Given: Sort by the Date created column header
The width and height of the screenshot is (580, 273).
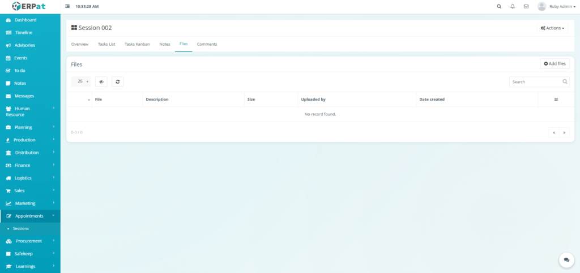Looking at the screenshot, I should (432, 99).
